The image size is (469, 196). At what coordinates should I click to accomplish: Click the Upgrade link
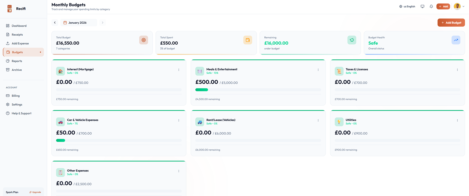pyautogui.click(x=35, y=192)
